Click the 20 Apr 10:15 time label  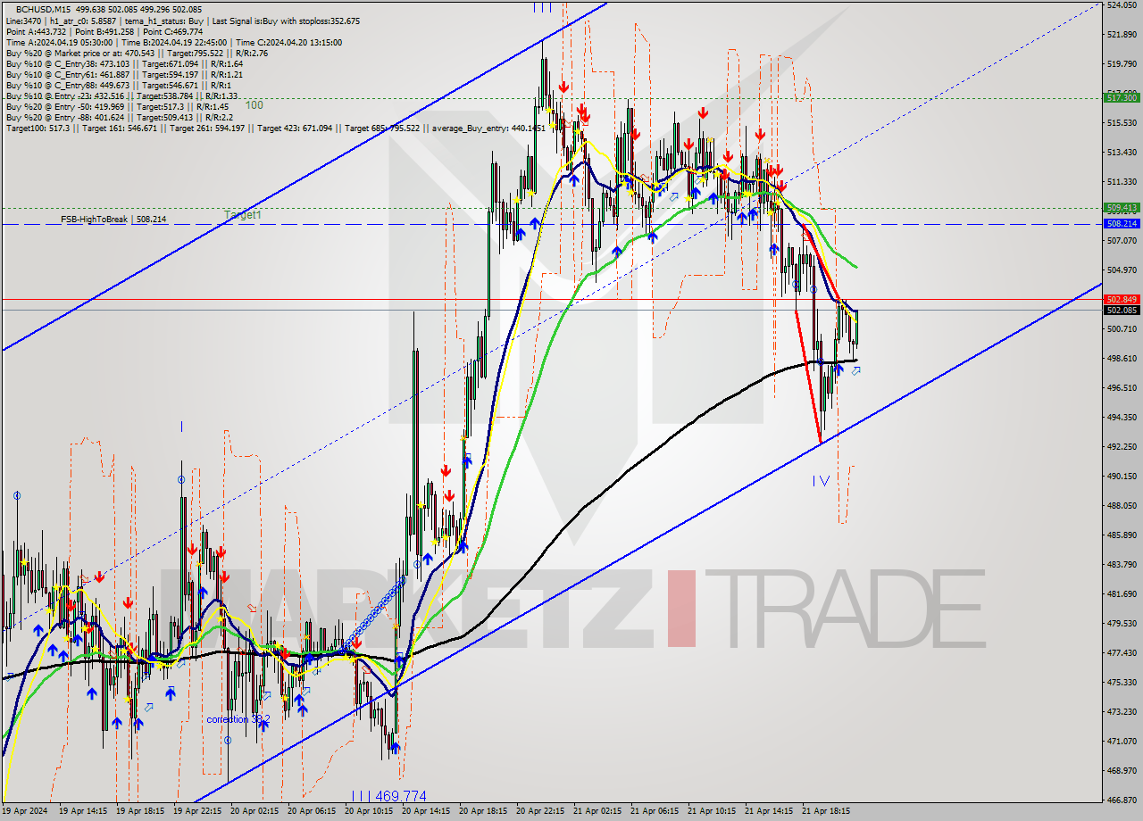click(x=371, y=811)
